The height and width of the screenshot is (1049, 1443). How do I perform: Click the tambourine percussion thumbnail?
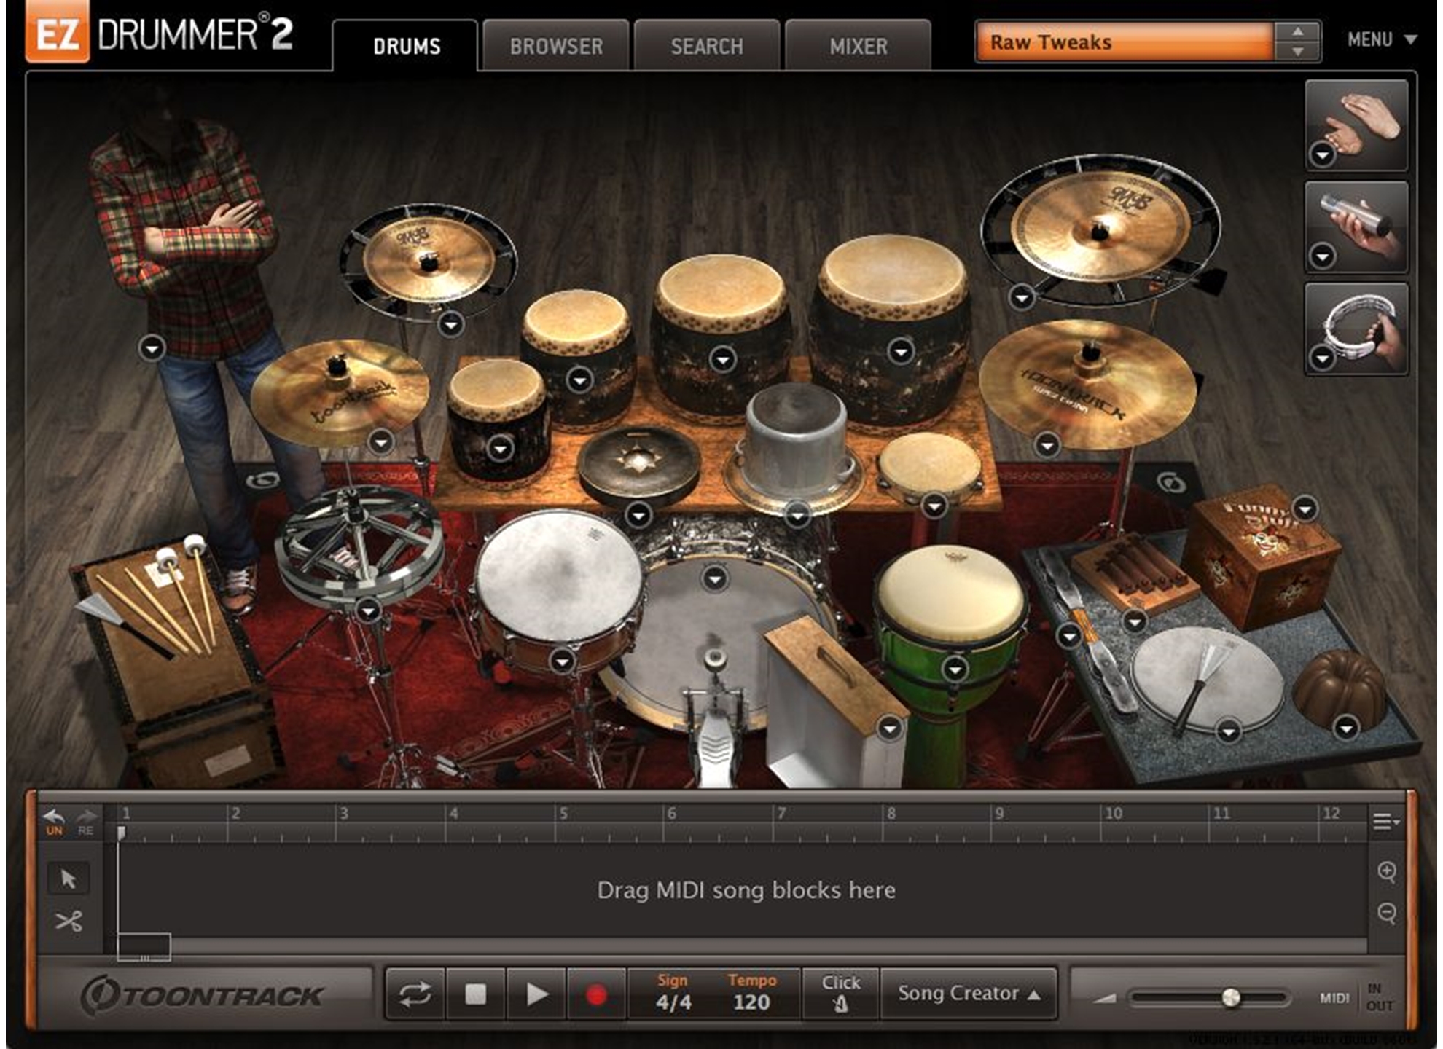(1356, 329)
